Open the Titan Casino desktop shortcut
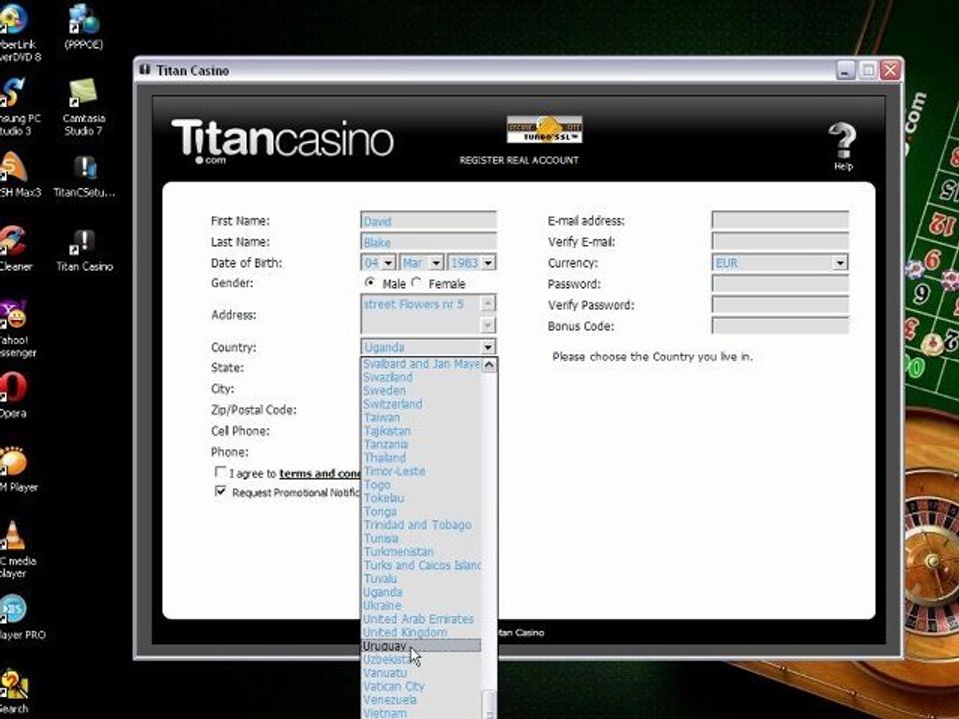959x719 pixels. [x=84, y=250]
